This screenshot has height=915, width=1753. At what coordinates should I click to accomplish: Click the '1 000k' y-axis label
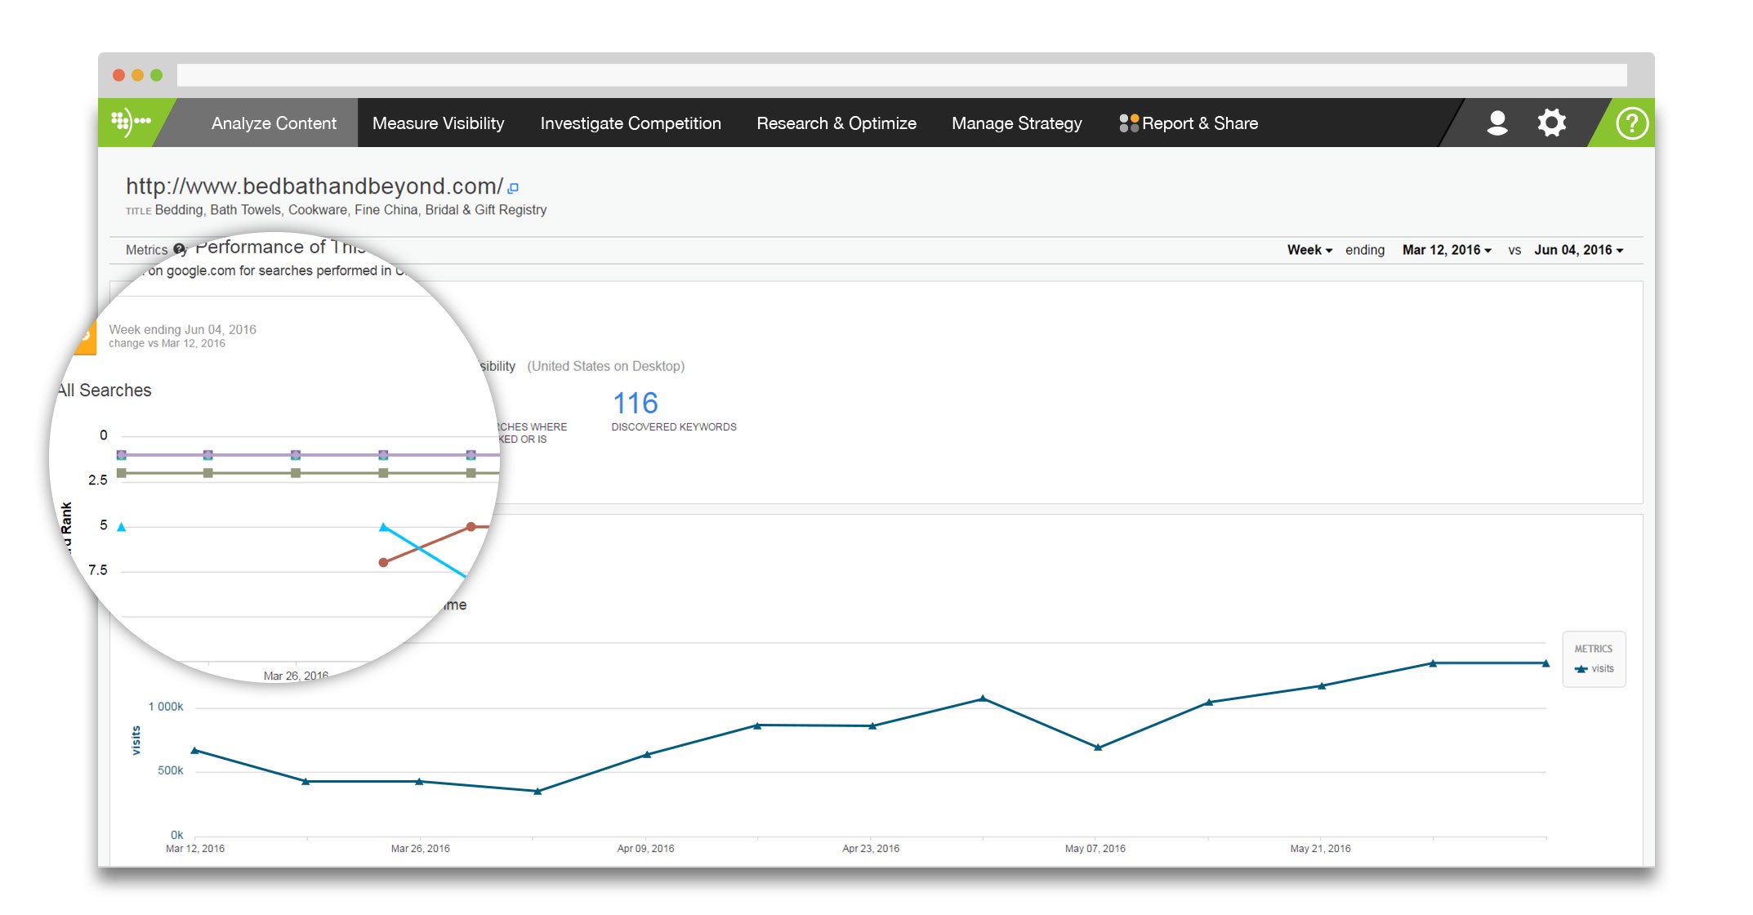click(166, 707)
